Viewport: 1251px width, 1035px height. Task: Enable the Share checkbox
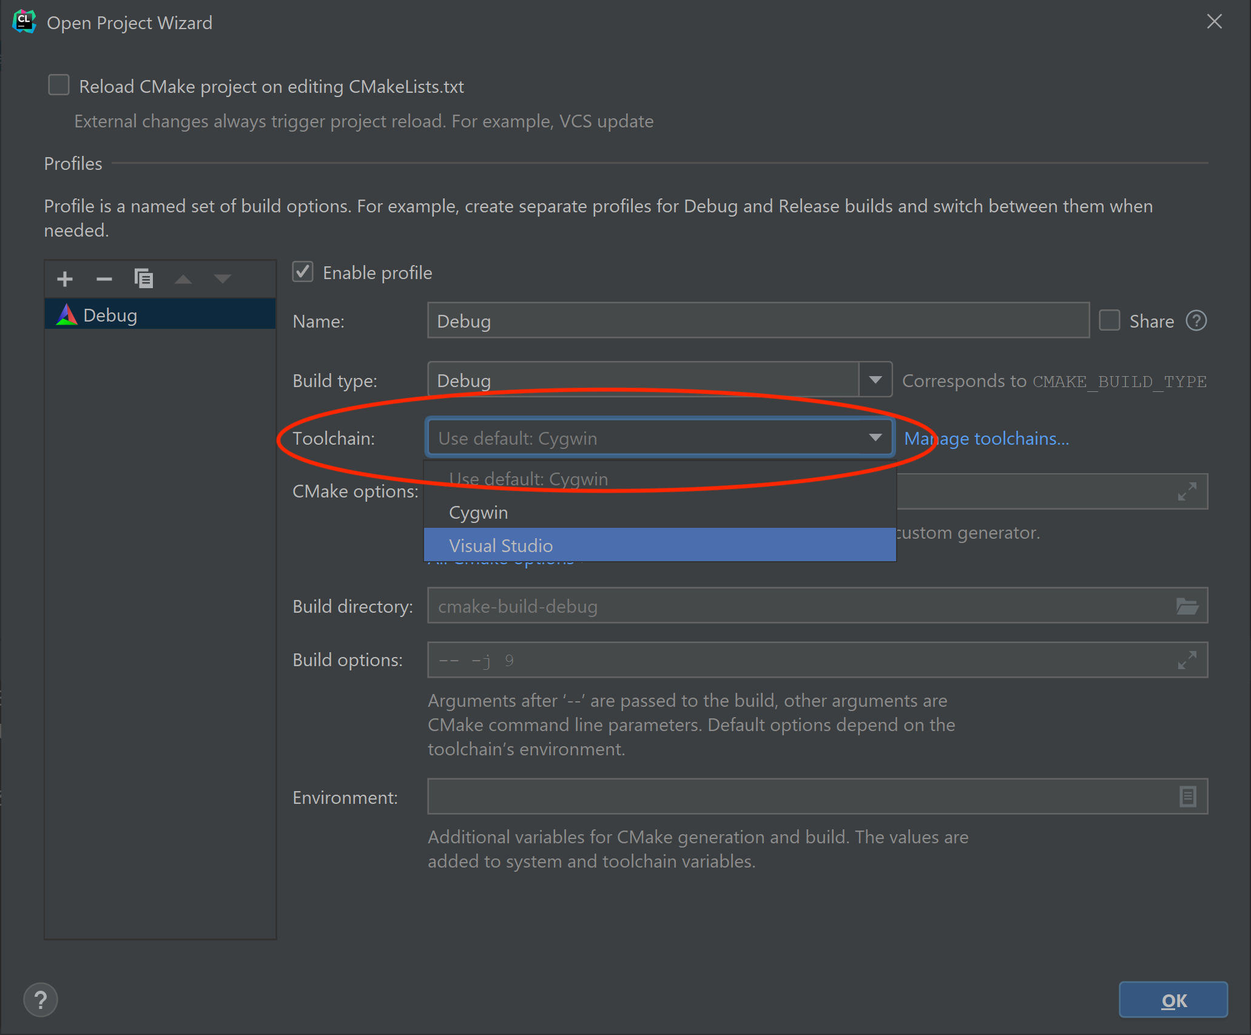[1110, 320]
